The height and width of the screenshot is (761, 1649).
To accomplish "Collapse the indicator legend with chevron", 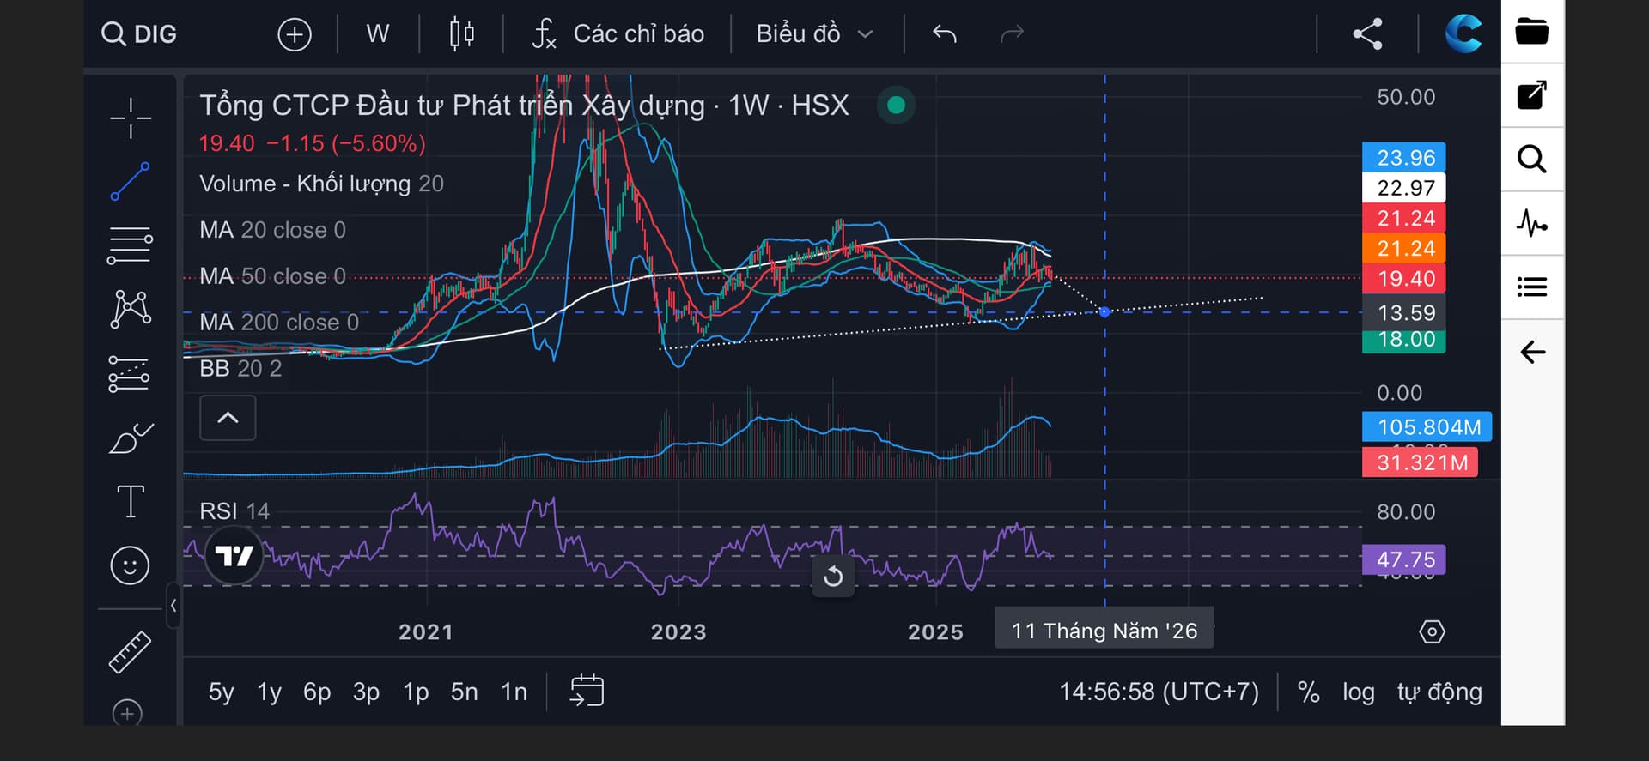I will tap(228, 418).
